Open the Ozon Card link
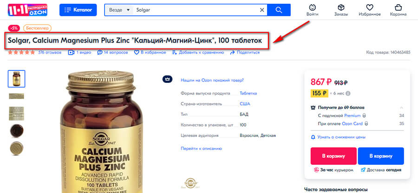The height and width of the screenshot is (193, 418). (352, 124)
